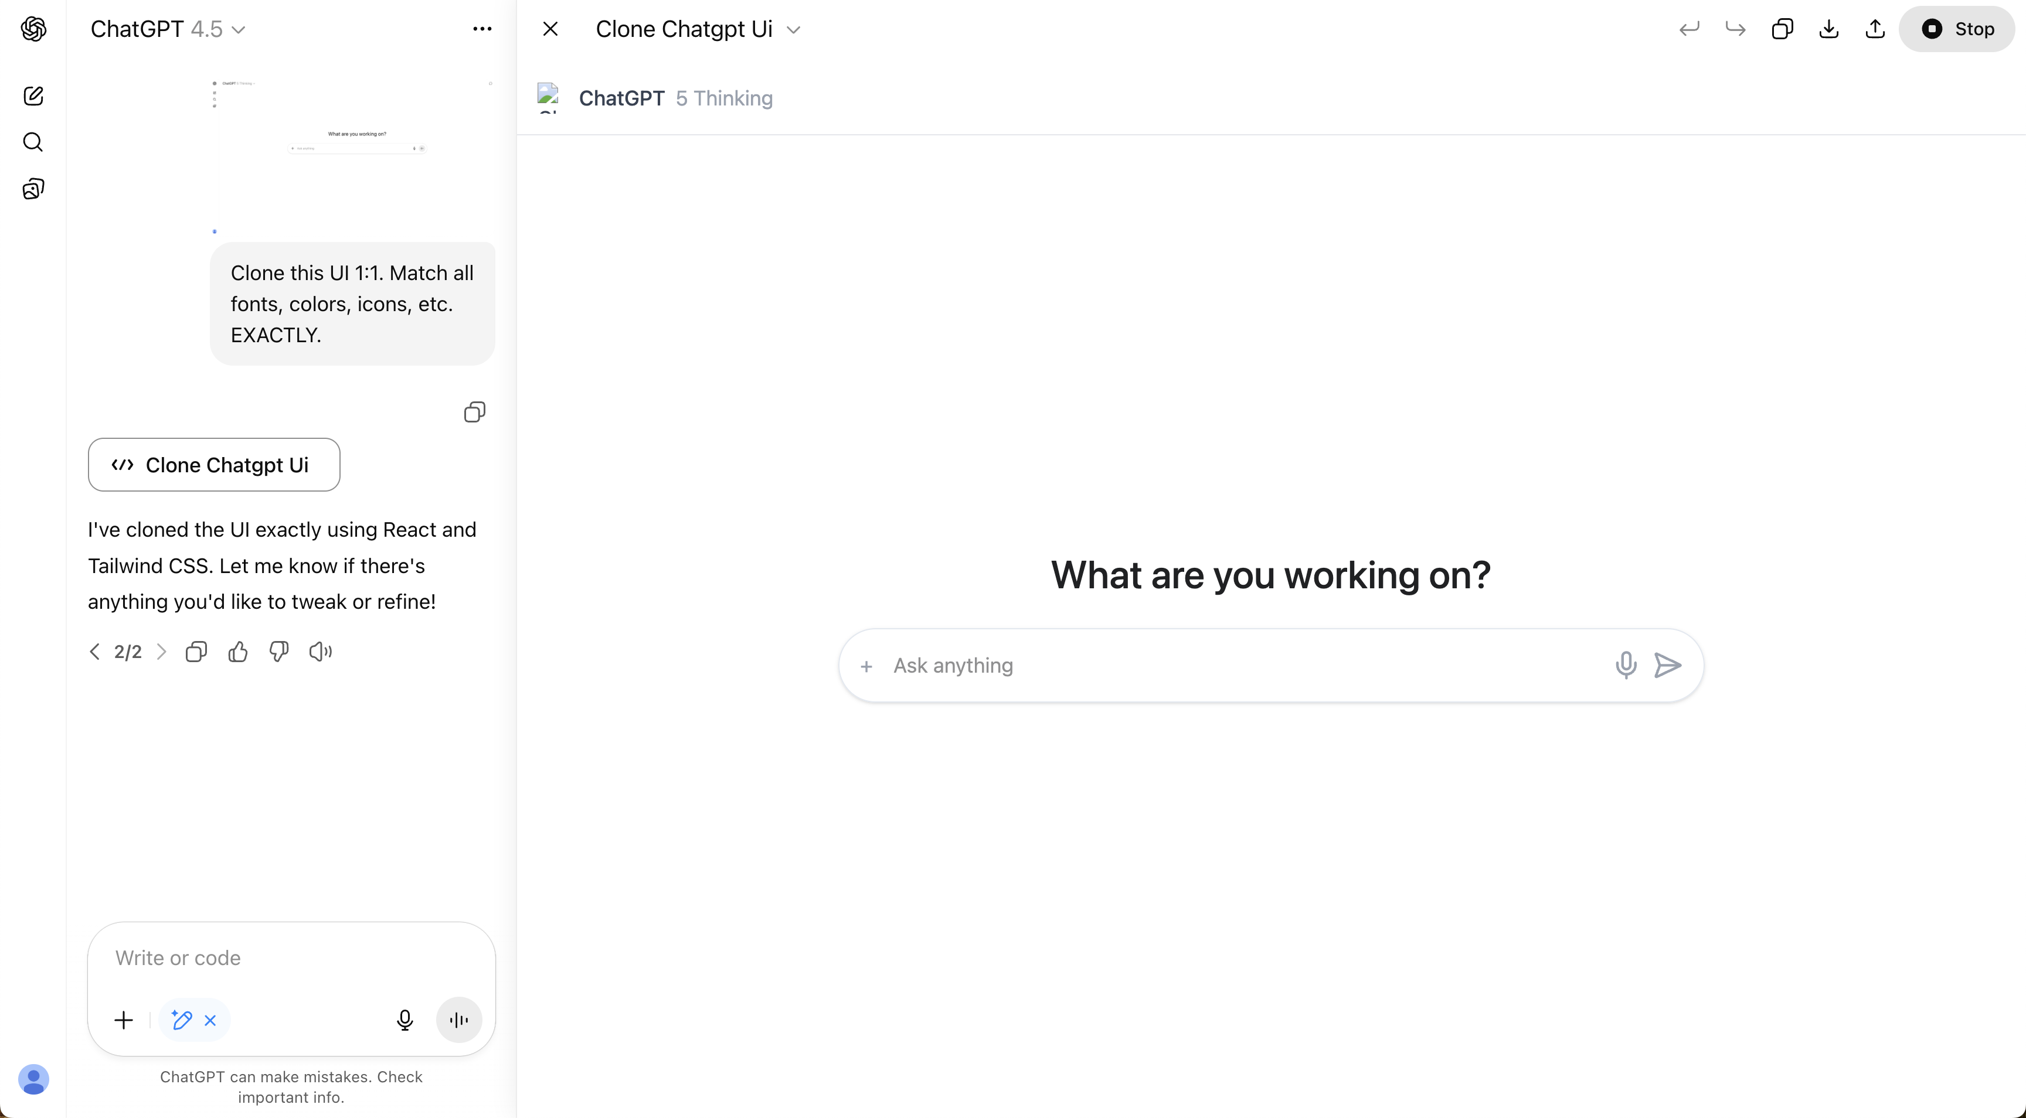Viewport: 2026px width, 1118px height.
Task: Open search chats from sidebar
Action: coord(33,142)
